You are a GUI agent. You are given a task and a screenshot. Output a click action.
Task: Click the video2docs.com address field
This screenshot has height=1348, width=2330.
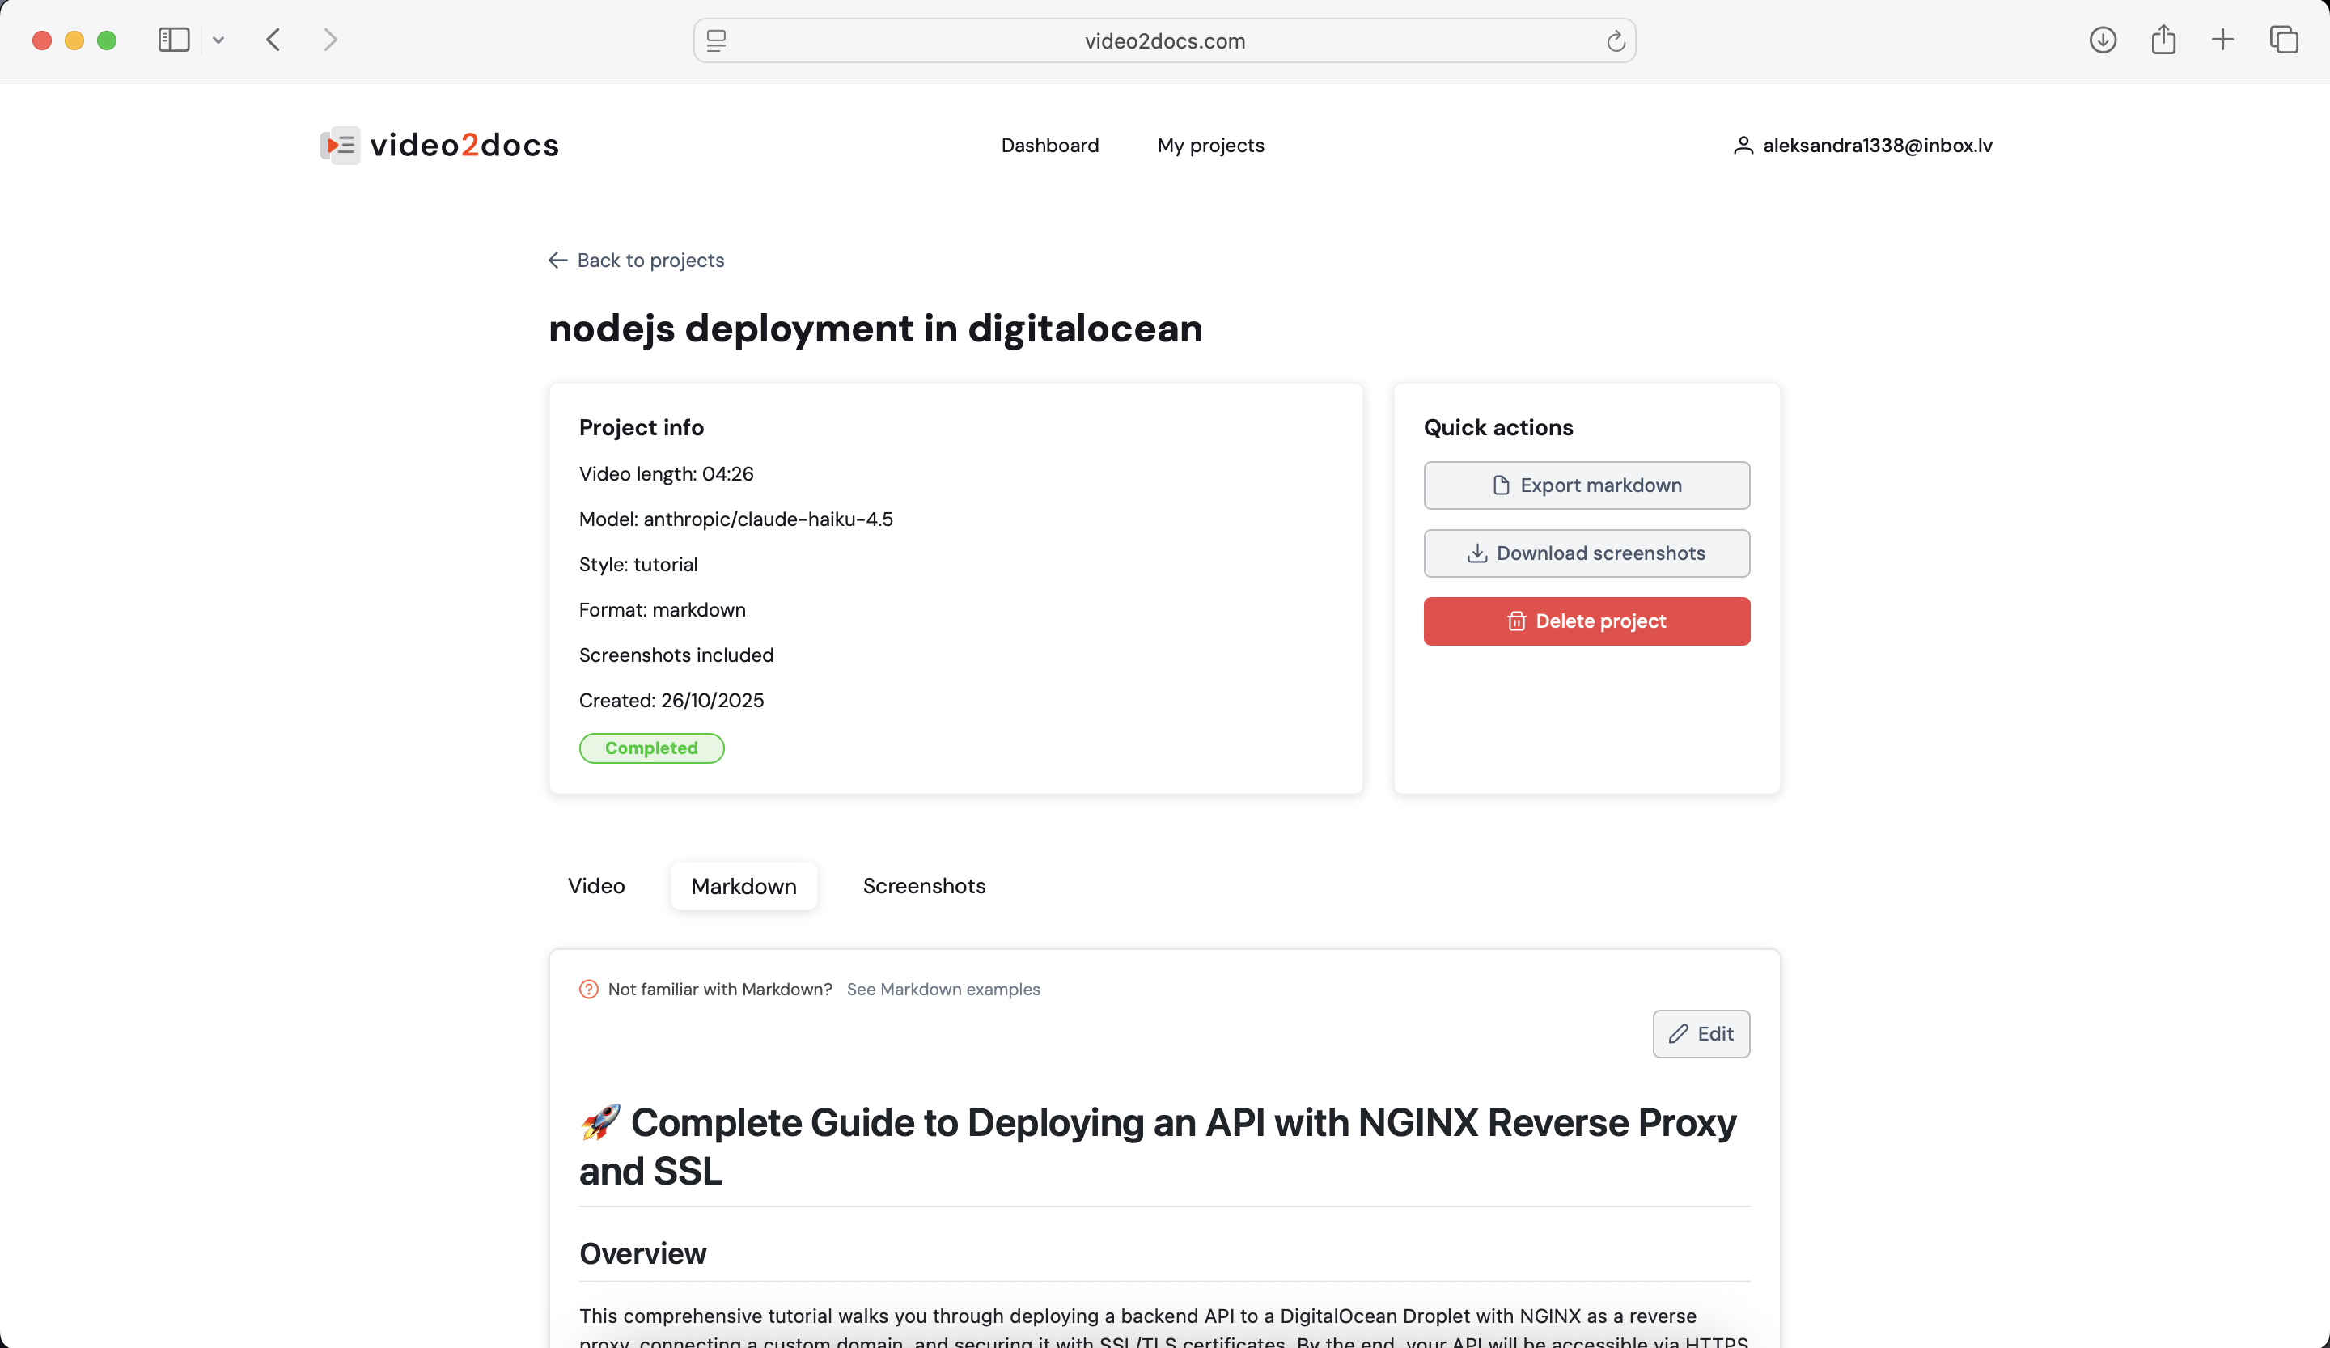(x=1164, y=40)
